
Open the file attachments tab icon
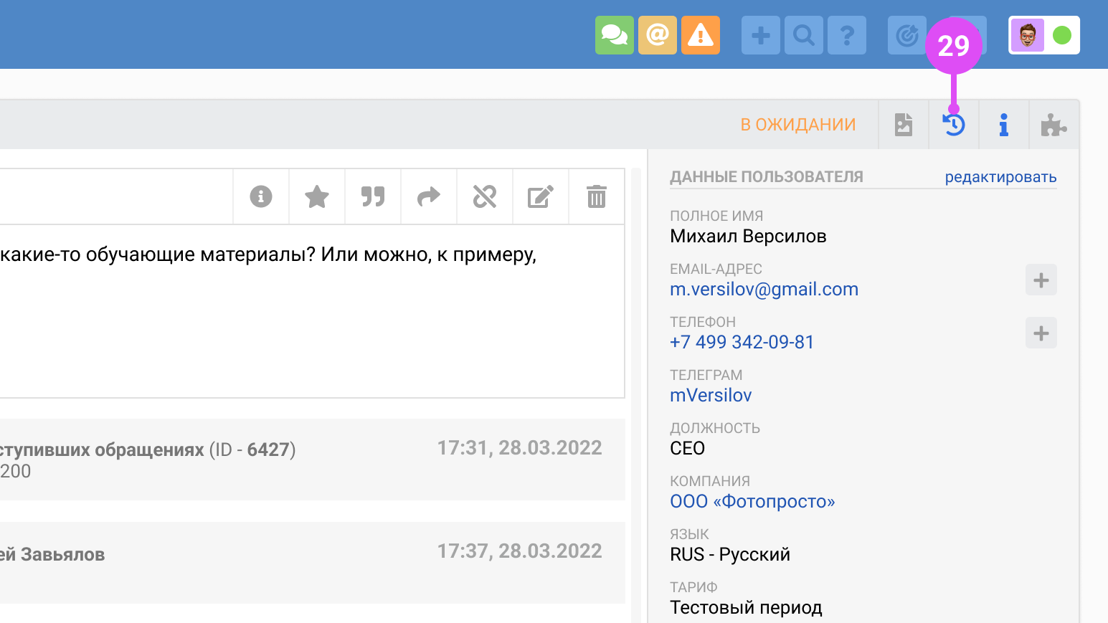[x=903, y=125]
